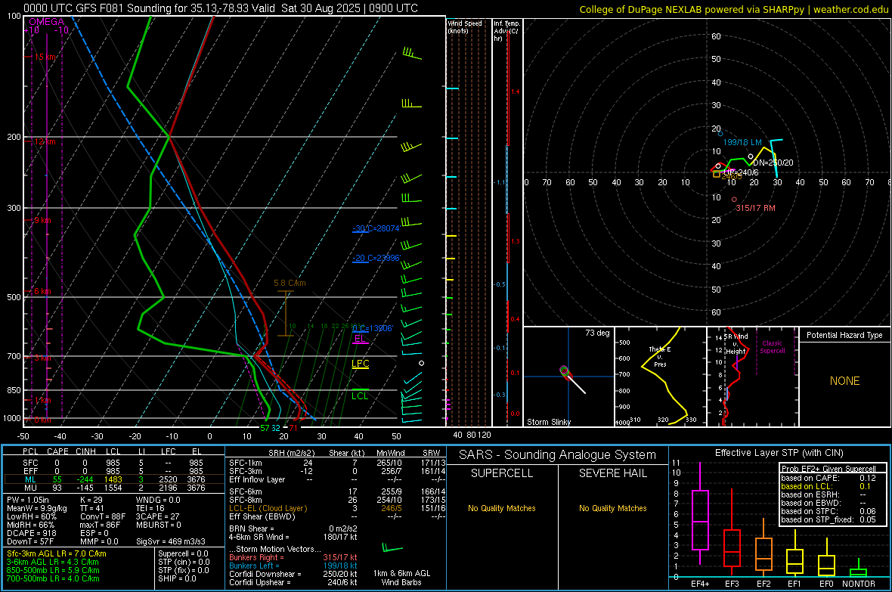Screen dimensions: 892x592
Task: Click the SARS - Sounding Analogue System heading
Action: tap(558, 455)
